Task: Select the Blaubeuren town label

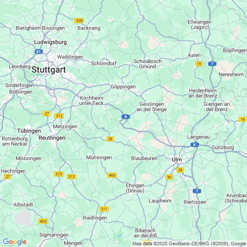Action: pyautogui.click(x=144, y=158)
